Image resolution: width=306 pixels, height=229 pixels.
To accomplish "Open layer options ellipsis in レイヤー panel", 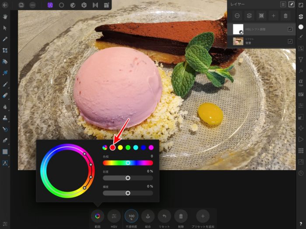I will (x=237, y=16).
